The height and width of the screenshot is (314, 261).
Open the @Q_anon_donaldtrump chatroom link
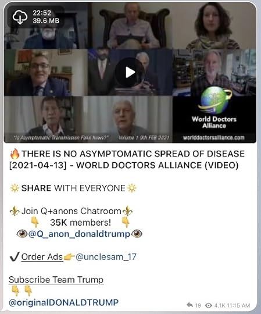click(79, 234)
